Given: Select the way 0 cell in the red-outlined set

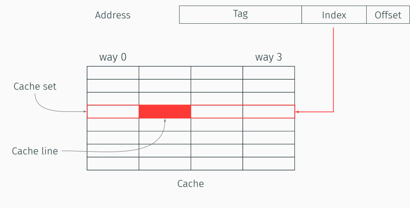Looking at the screenshot, I should pyautogui.click(x=113, y=111).
